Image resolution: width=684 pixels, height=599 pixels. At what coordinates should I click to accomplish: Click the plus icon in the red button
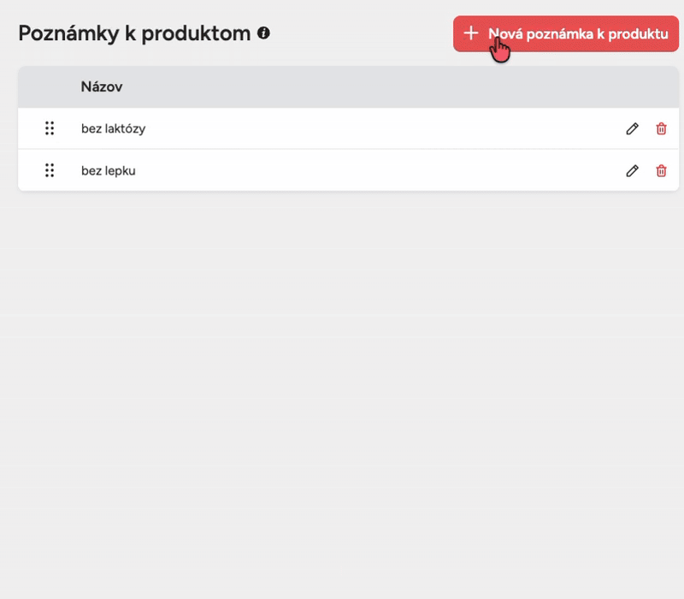point(470,33)
